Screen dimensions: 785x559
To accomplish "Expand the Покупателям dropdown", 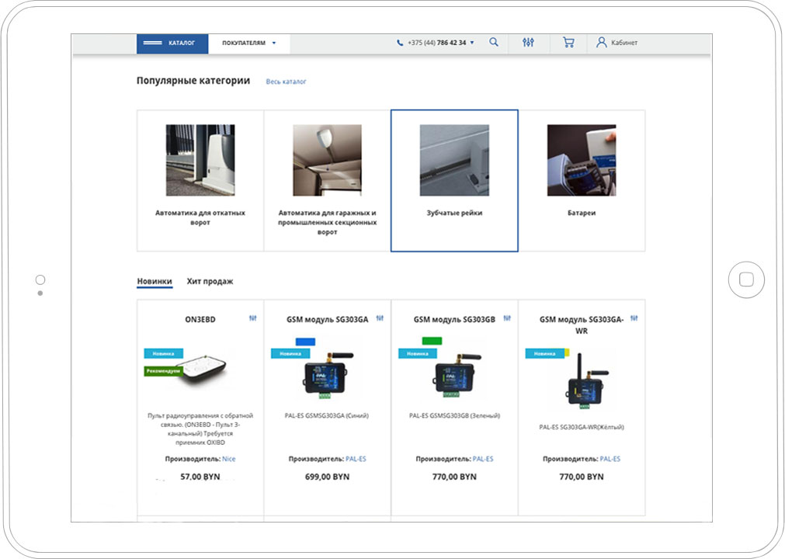I will pos(248,43).
